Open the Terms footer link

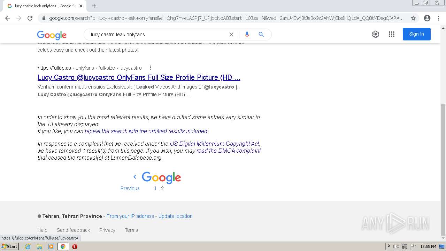(131, 230)
